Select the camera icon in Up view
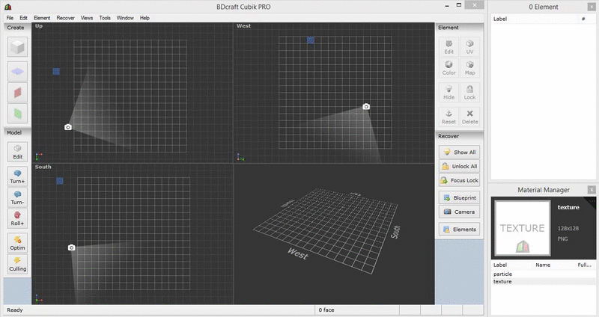This screenshot has height=317, width=599. (x=68, y=127)
